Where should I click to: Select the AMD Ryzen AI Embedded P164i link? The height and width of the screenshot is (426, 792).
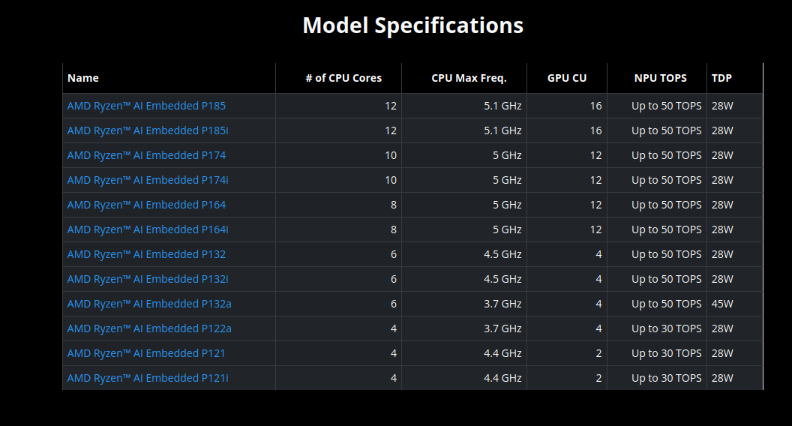[148, 229]
